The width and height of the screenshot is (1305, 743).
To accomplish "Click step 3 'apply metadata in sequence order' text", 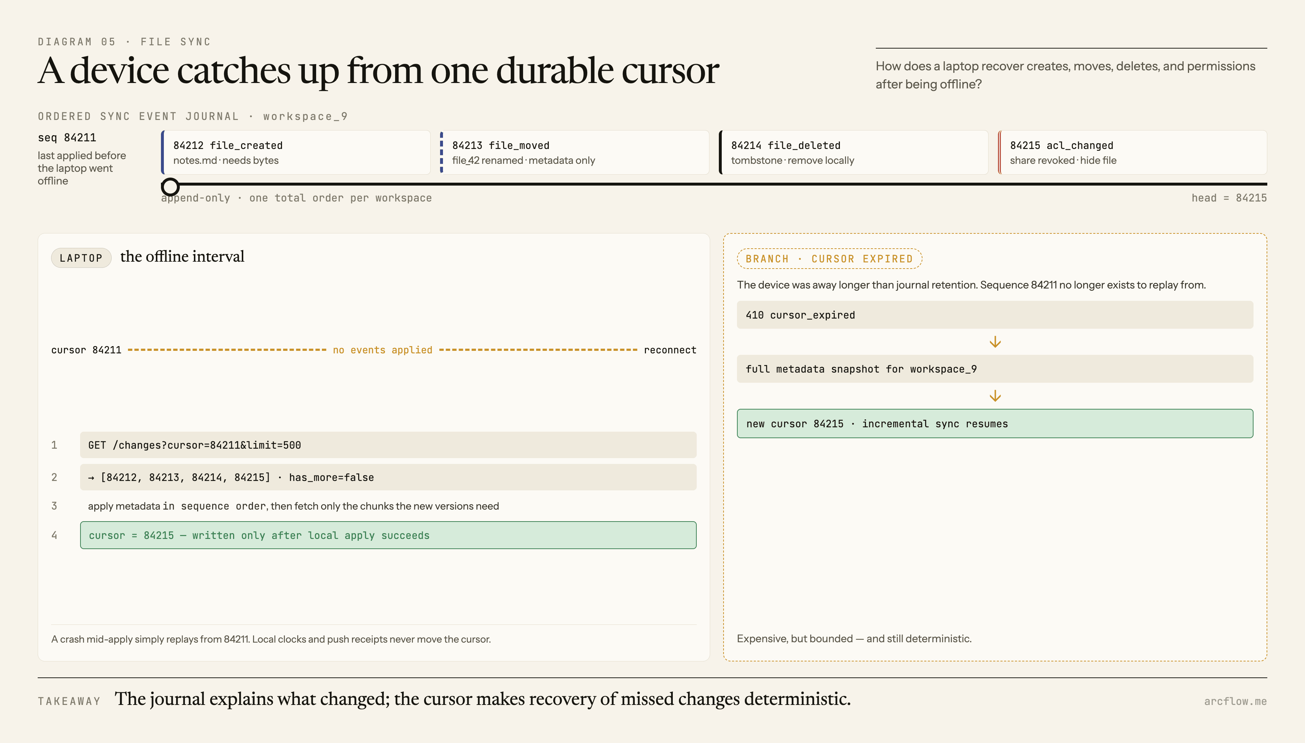I will (294, 506).
